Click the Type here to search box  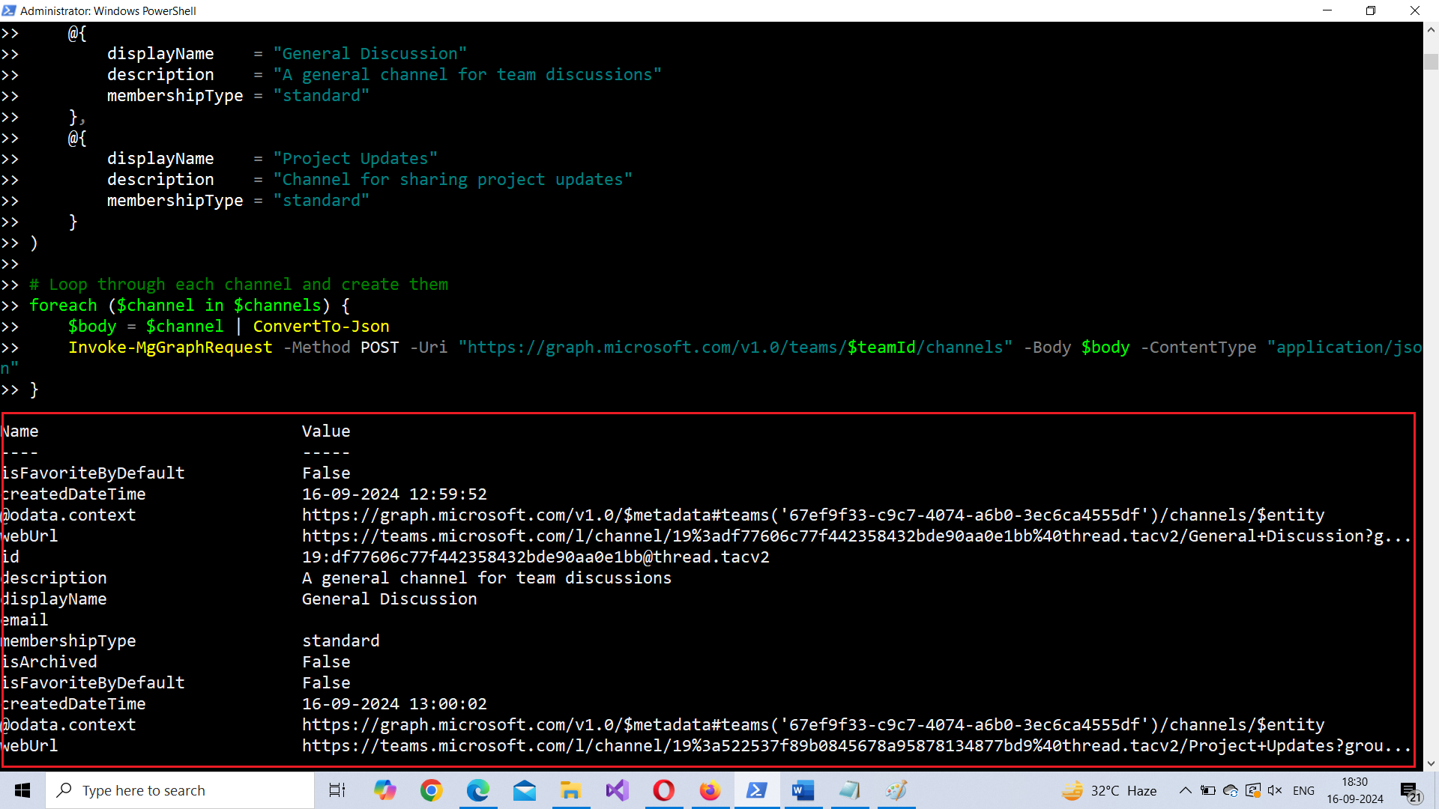(x=180, y=790)
